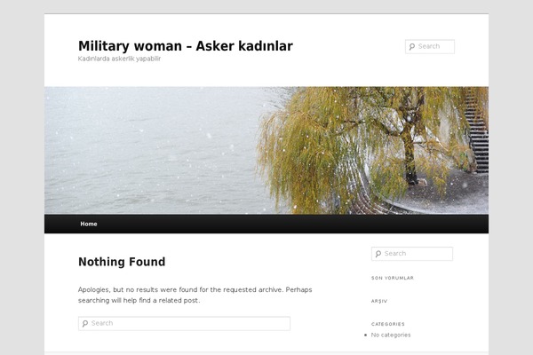
Task: Click the magnifier icon in main content search
Action: click(x=85, y=323)
